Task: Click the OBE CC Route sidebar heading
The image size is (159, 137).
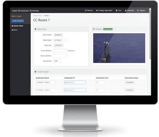Action: pos(16,16)
